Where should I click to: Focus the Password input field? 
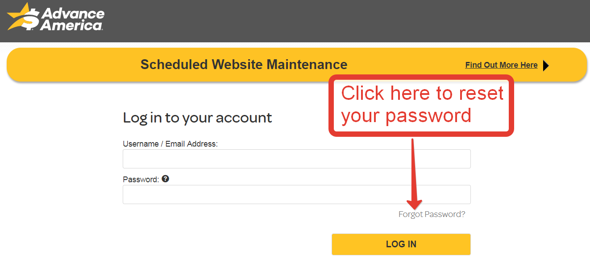296,194
